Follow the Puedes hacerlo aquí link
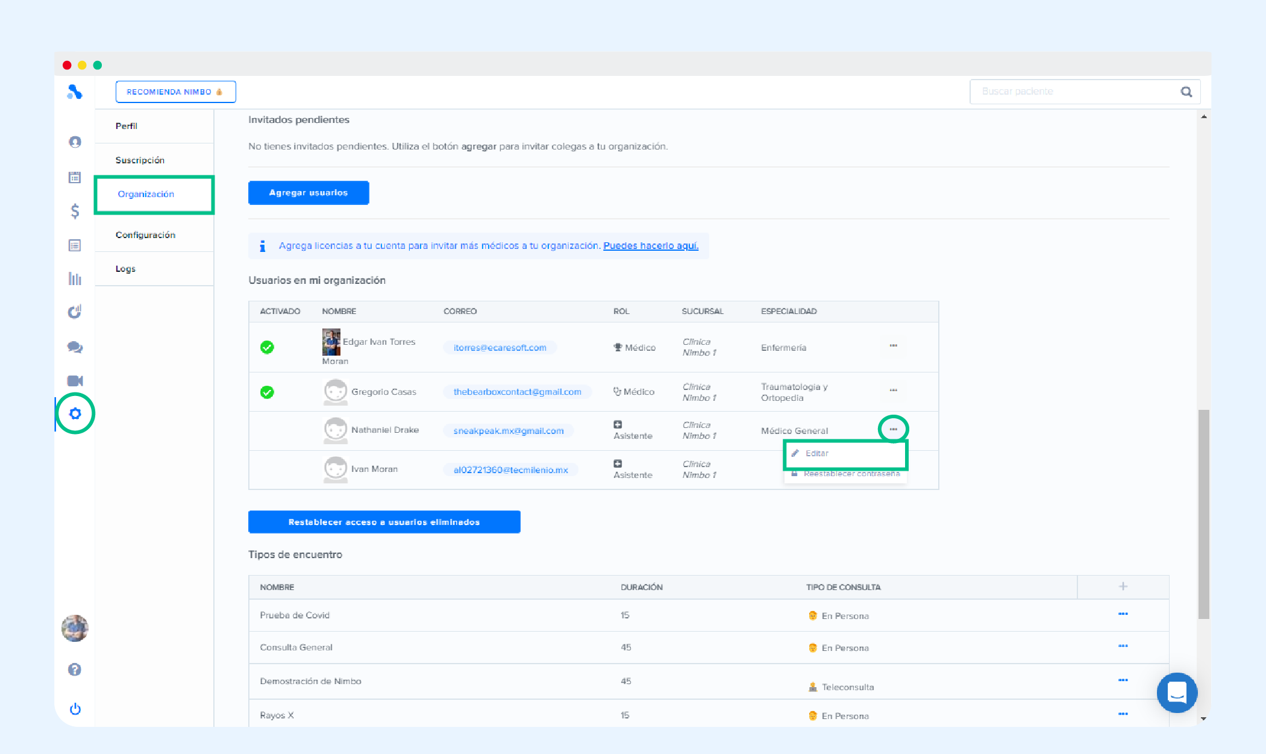Screen dimensions: 1266x754 click(651, 246)
